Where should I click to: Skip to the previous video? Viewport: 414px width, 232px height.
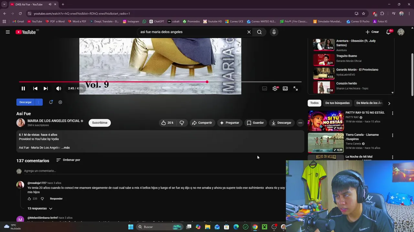pyautogui.click(x=35, y=88)
